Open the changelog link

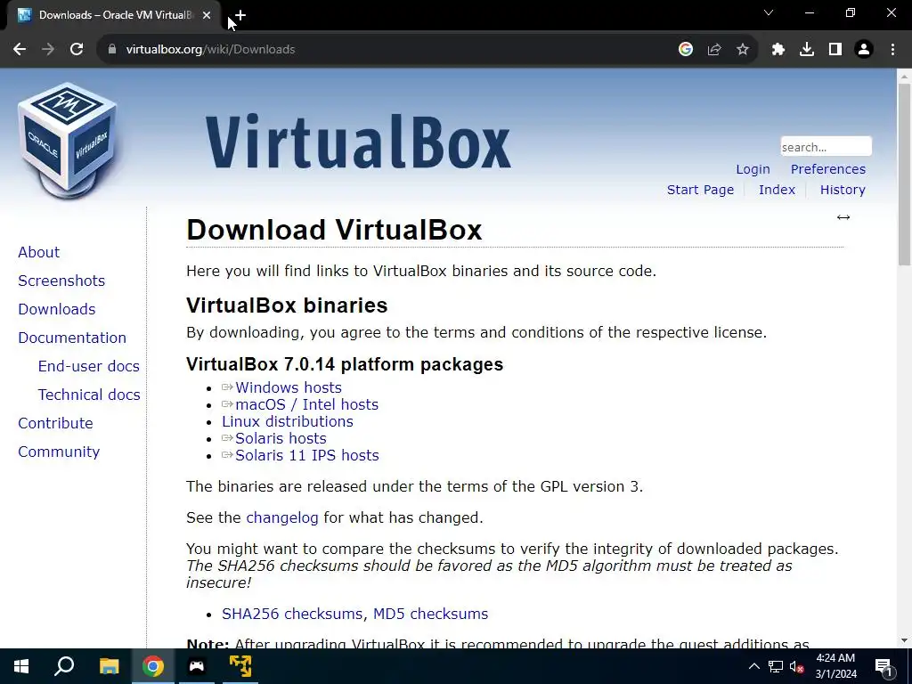(x=282, y=518)
